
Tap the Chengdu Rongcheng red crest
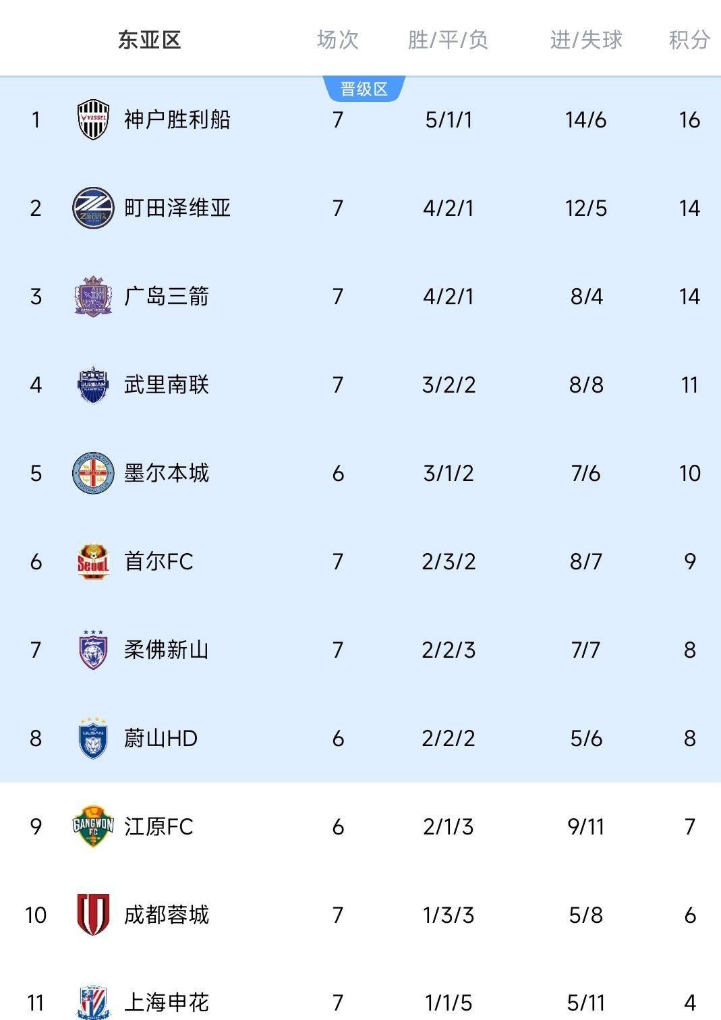[x=93, y=915]
